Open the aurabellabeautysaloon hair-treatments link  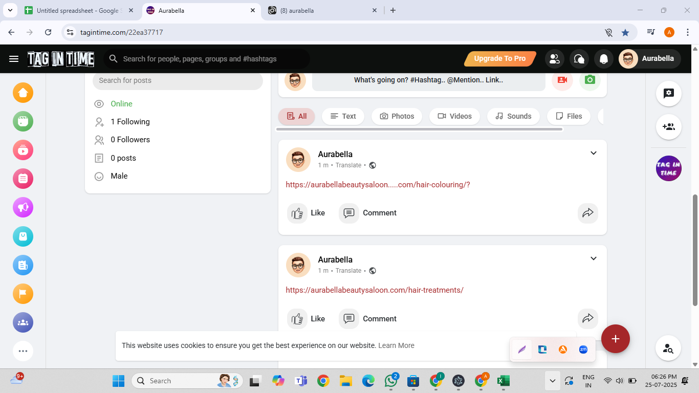pyautogui.click(x=374, y=290)
